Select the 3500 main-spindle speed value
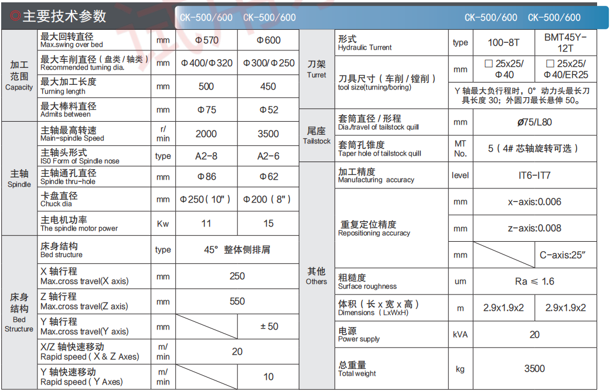 268,133
